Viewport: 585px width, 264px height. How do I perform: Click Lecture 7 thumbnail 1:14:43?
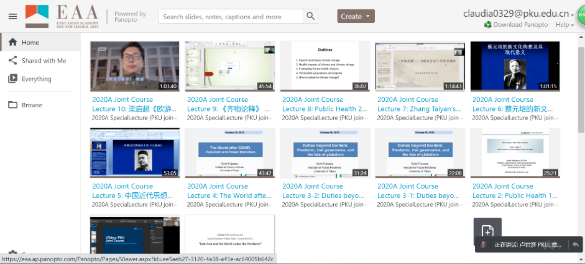tap(420, 66)
